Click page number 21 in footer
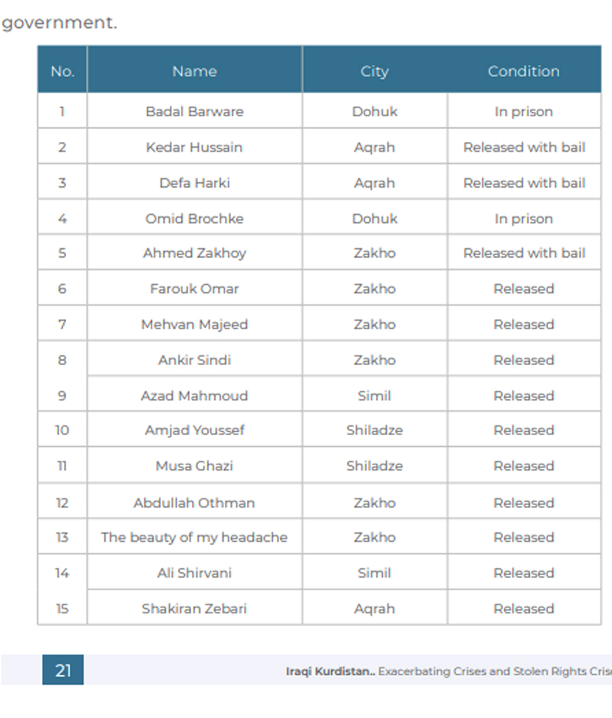612x718 pixels. point(63,671)
